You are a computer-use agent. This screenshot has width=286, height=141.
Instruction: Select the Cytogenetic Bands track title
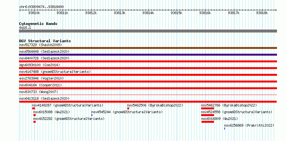tap(38, 24)
